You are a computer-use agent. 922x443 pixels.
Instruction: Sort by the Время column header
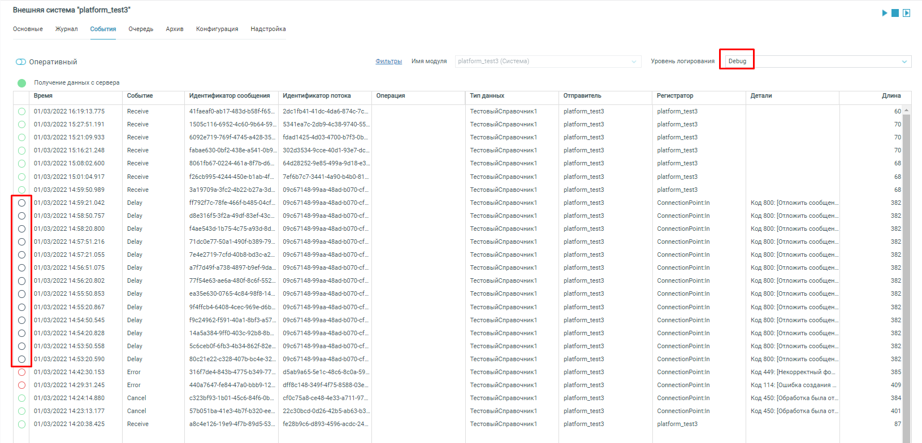point(43,96)
